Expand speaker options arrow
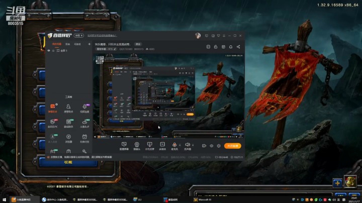The width and height of the screenshot is (362, 203). click(x=193, y=145)
